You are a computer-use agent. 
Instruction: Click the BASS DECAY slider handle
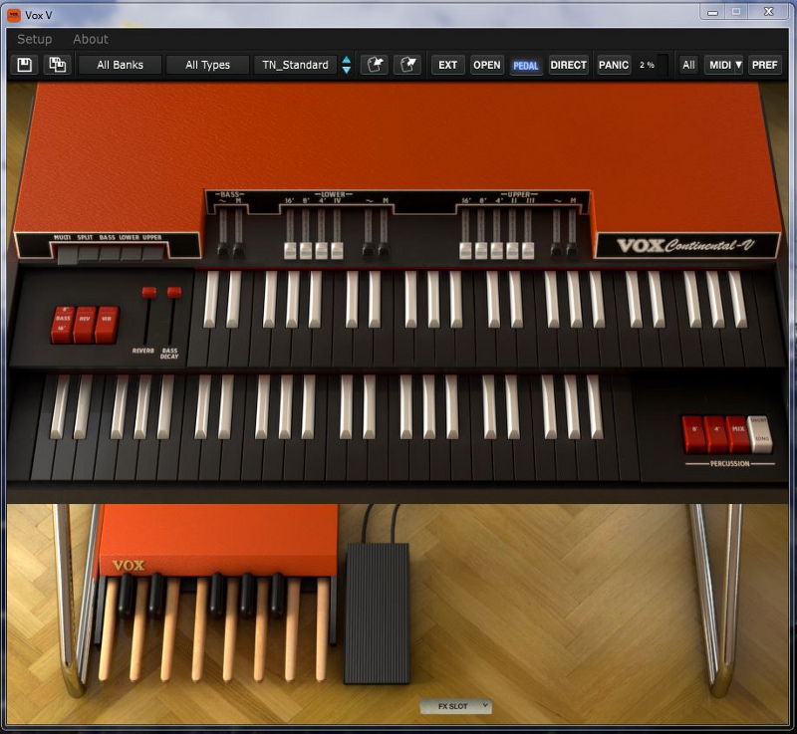point(174,292)
